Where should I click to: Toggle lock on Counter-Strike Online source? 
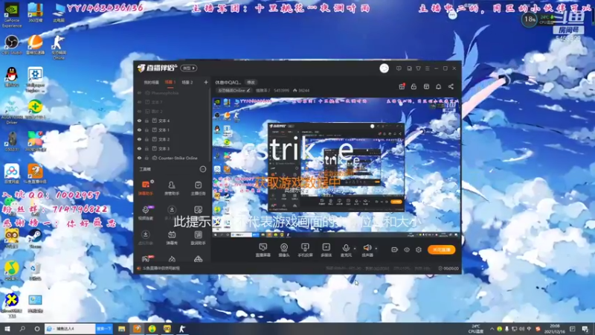pyautogui.click(x=147, y=158)
